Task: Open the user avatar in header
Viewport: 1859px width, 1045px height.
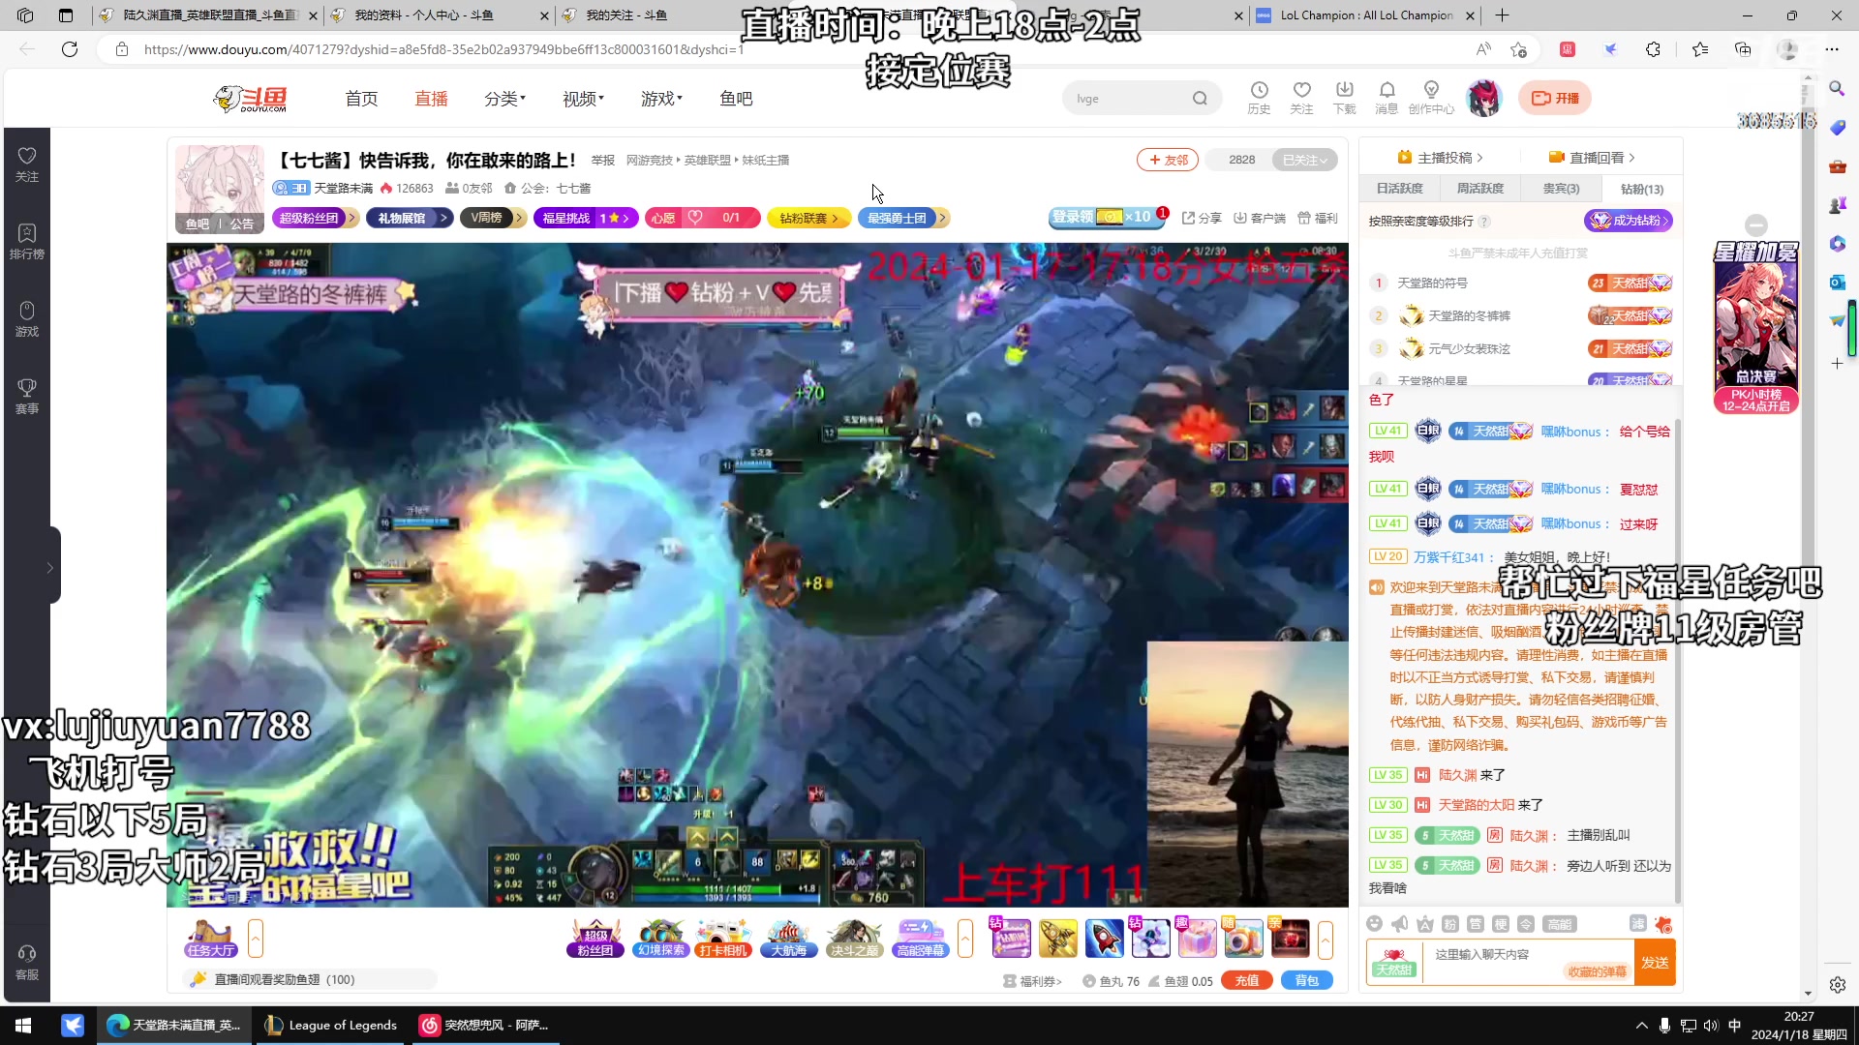Action: pos(1483,98)
